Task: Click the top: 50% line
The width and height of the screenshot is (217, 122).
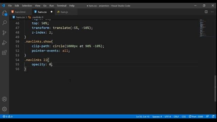Action: tap(40, 23)
